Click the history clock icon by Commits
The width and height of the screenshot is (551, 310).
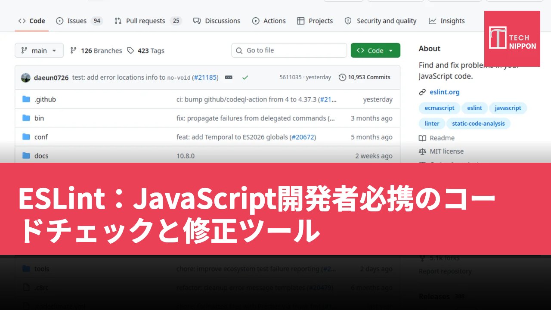[x=343, y=77]
